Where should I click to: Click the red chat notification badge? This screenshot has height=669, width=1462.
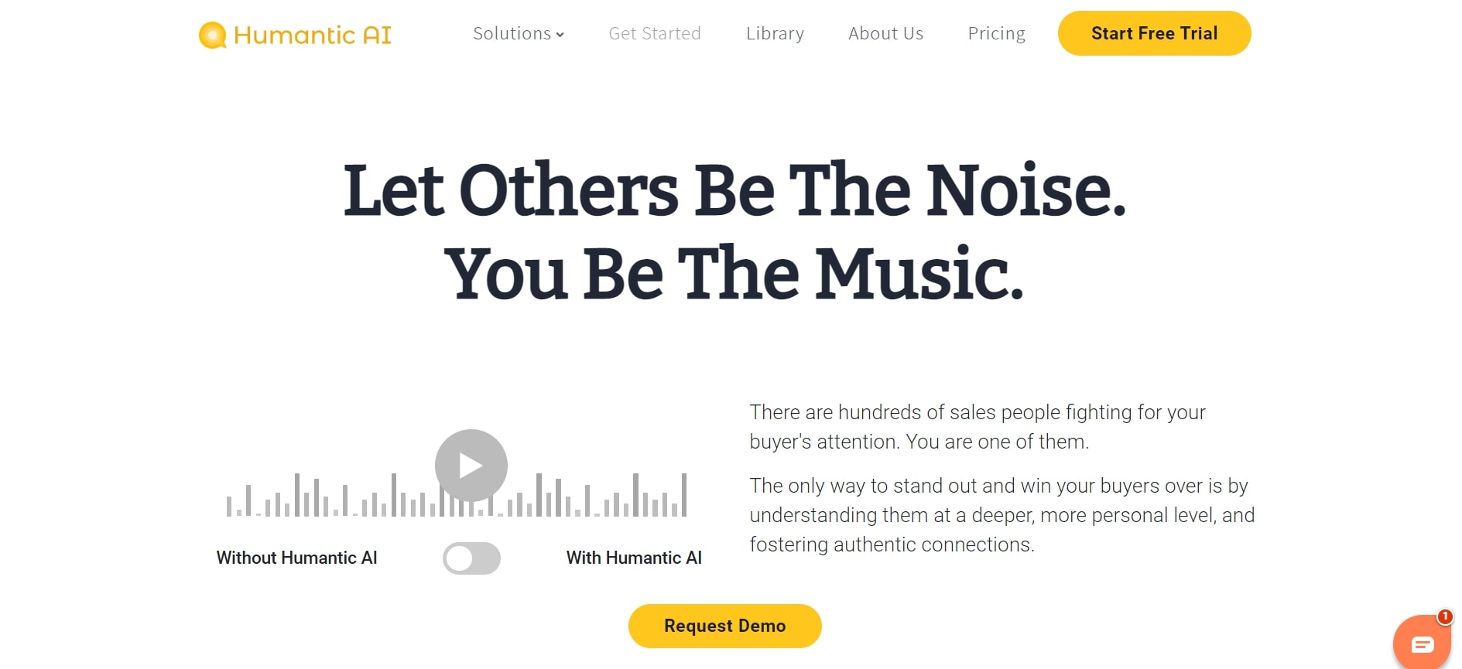(x=1444, y=616)
